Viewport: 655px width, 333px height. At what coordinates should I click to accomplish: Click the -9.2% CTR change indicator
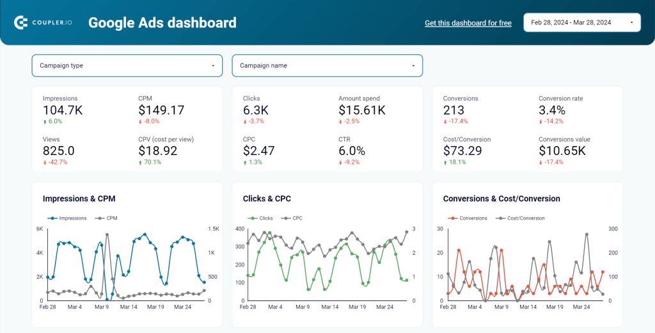coord(349,162)
